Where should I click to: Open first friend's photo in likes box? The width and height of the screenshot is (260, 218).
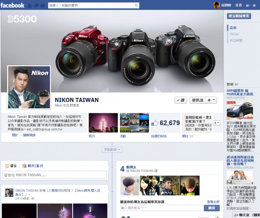[130, 185]
